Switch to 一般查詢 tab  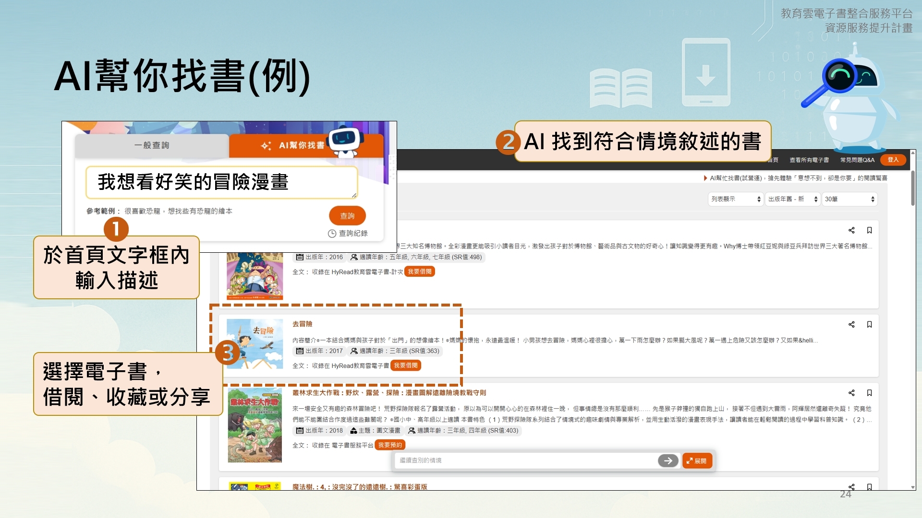152,145
